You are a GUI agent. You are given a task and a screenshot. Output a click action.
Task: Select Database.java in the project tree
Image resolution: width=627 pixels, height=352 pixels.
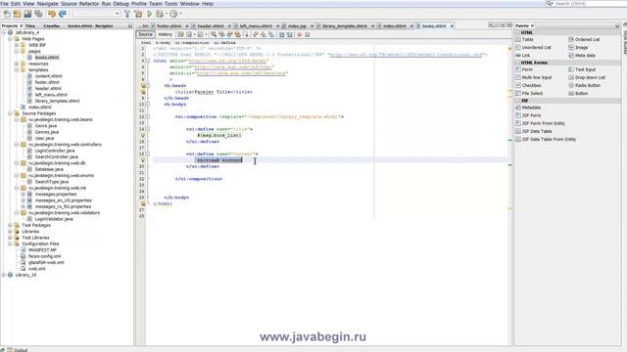point(49,169)
